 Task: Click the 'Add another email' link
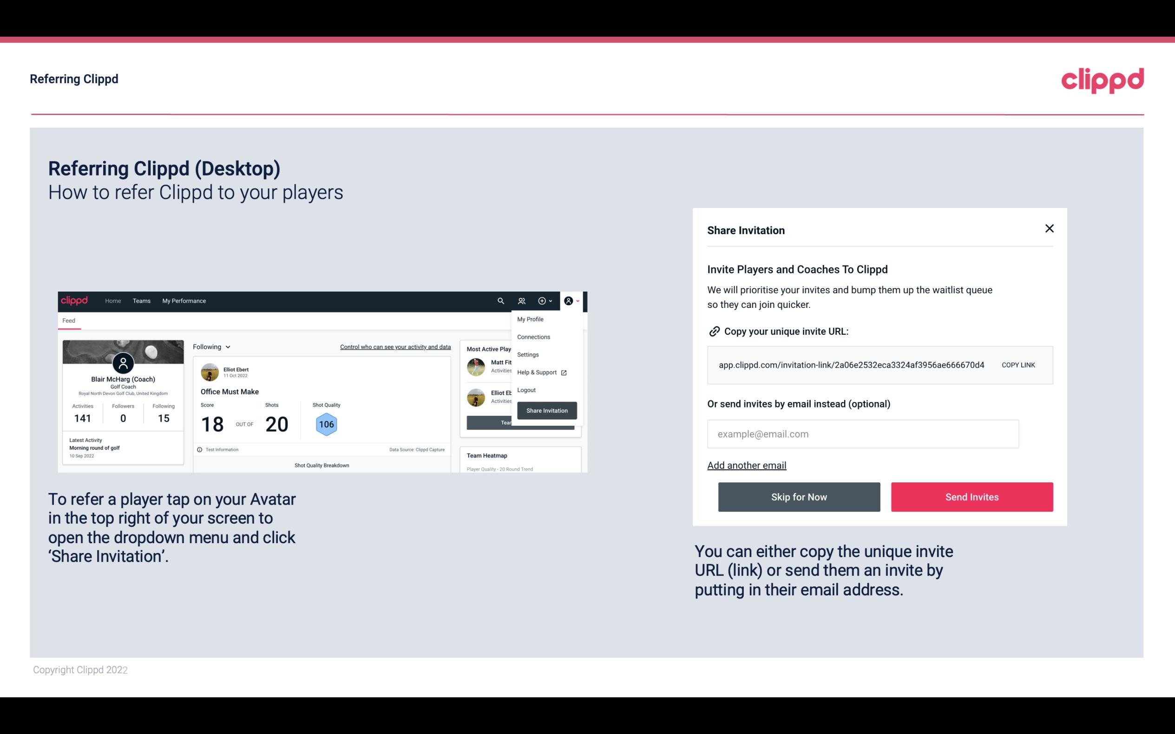747,464
